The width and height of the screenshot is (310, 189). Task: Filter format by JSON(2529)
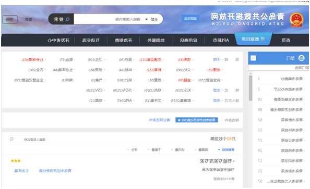tap(122, 90)
